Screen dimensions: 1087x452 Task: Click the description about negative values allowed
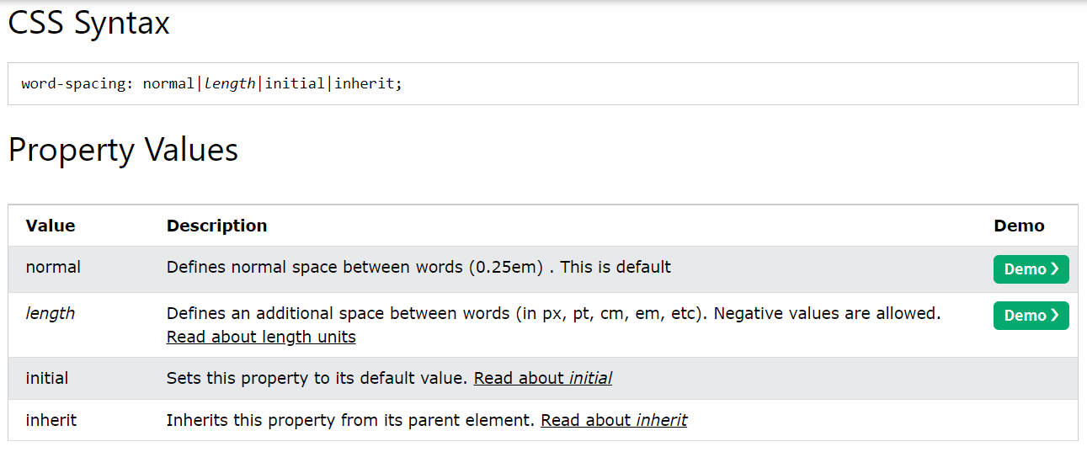point(553,313)
